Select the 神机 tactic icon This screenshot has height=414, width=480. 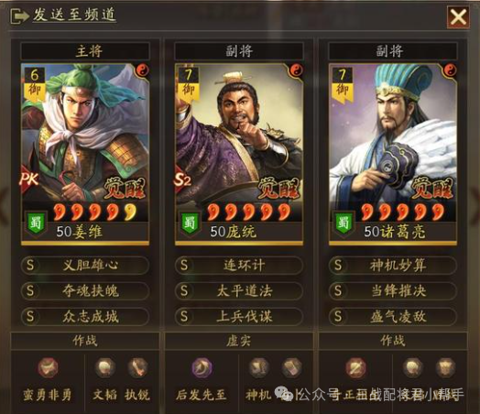(x=258, y=367)
